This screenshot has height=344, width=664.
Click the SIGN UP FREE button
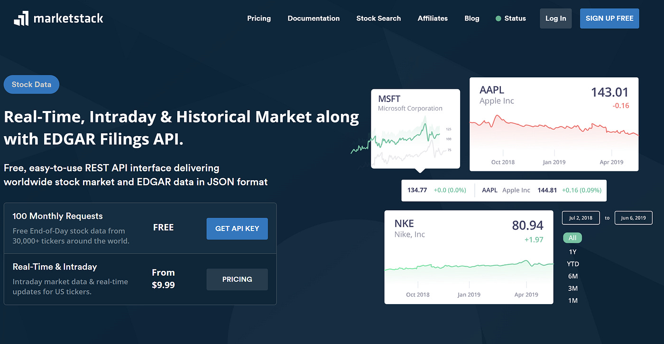[609, 18]
